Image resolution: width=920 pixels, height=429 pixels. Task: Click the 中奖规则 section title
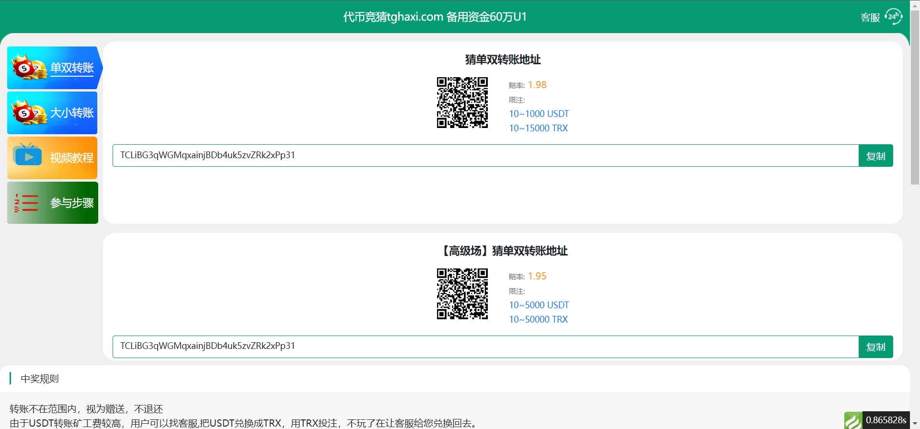40,379
